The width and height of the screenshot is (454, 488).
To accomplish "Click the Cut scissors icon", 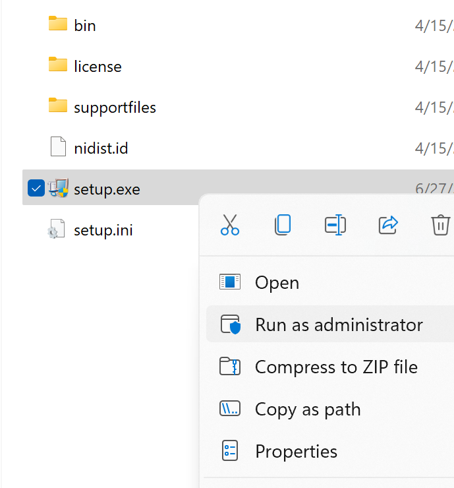I will (230, 224).
